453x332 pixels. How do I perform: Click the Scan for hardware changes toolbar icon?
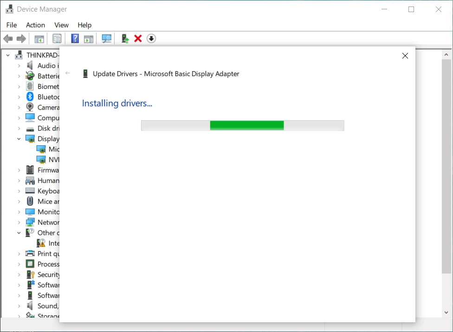coord(107,39)
